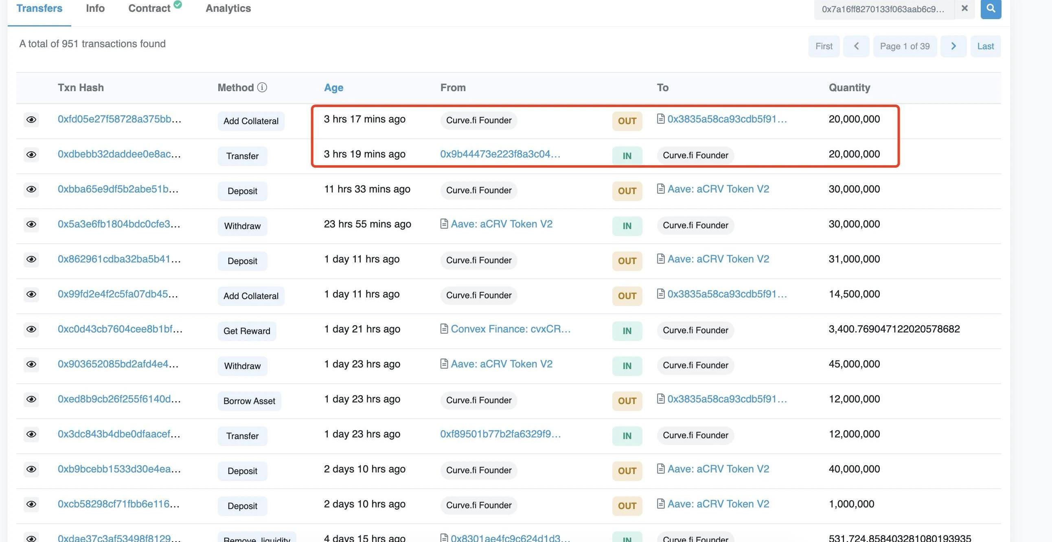Screen dimensions: 1052x542
Task: Go to previous page with left chevron
Action: (856, 46)
